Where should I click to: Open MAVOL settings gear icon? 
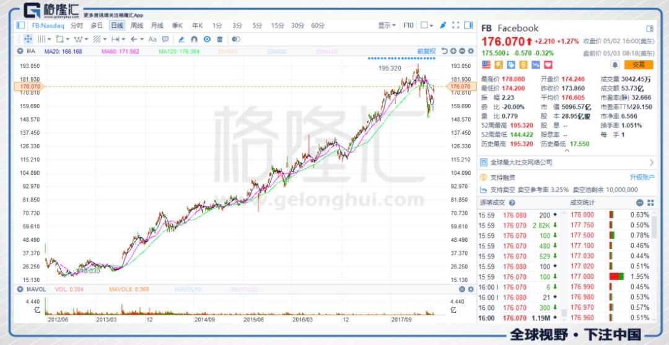(x=471, y=289)
